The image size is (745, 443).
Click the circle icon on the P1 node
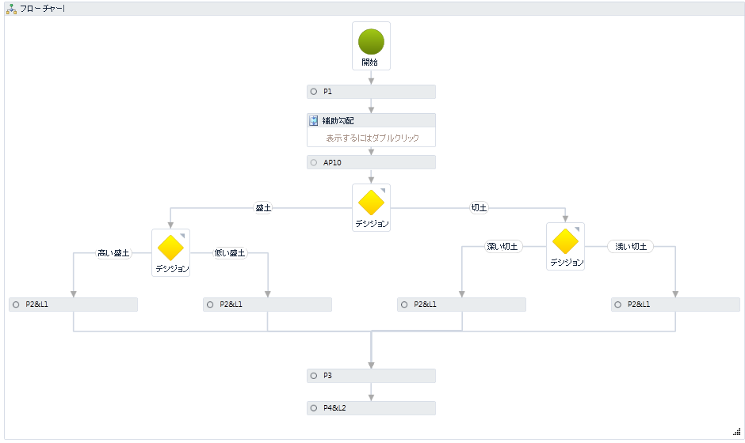coord(314,92)
